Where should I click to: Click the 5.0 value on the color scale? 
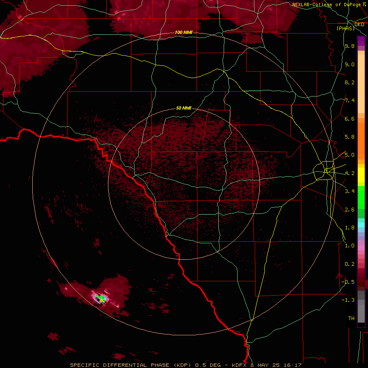[350, 155]
